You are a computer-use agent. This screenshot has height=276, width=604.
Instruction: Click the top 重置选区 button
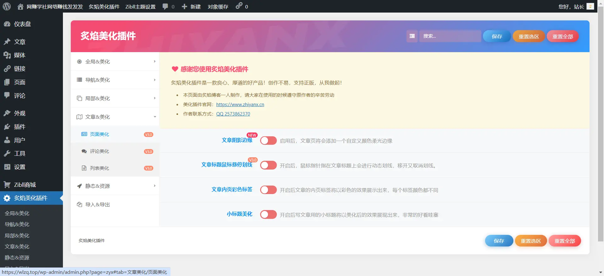528,36
